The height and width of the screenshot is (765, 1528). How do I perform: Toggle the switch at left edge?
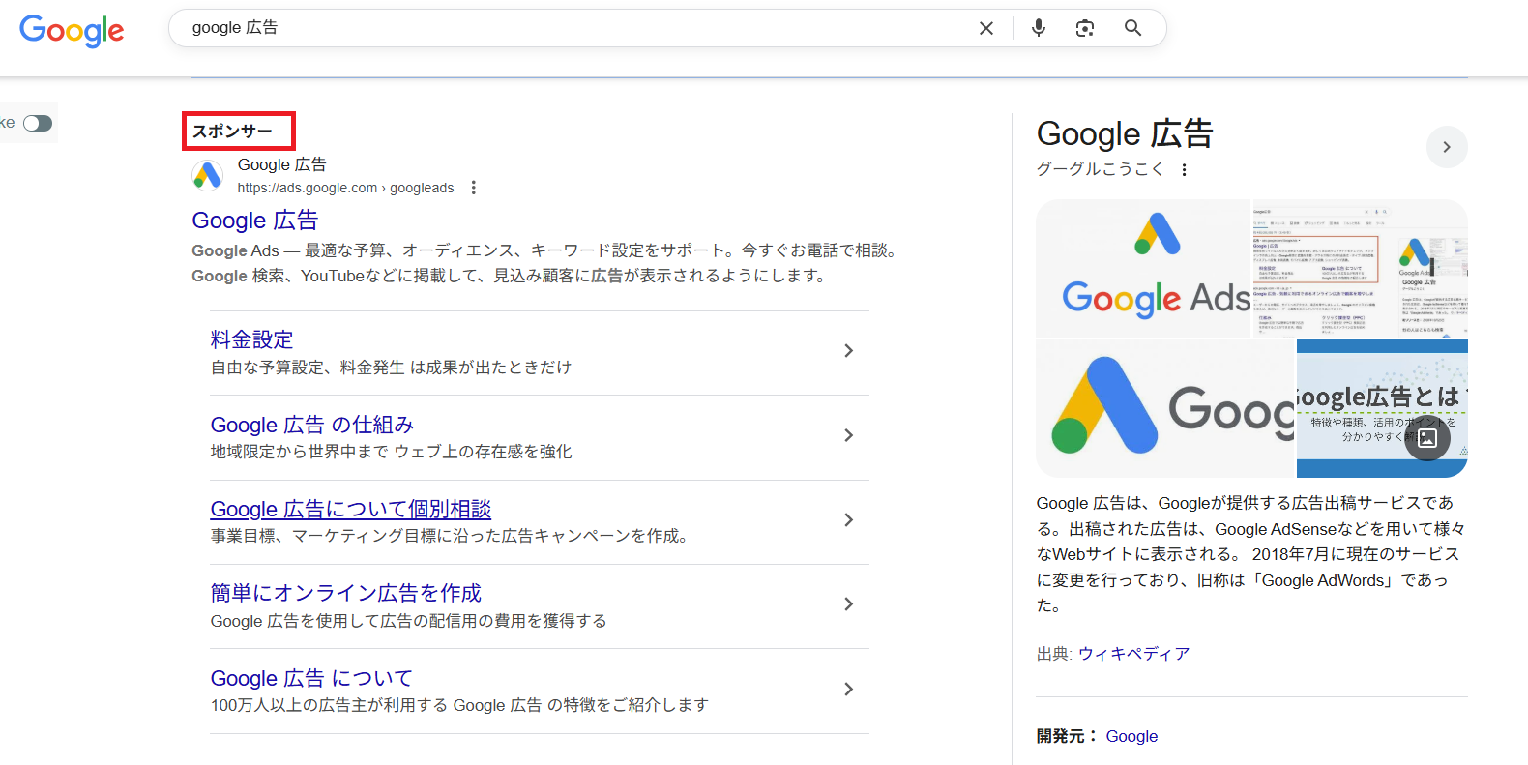point(38,123)
